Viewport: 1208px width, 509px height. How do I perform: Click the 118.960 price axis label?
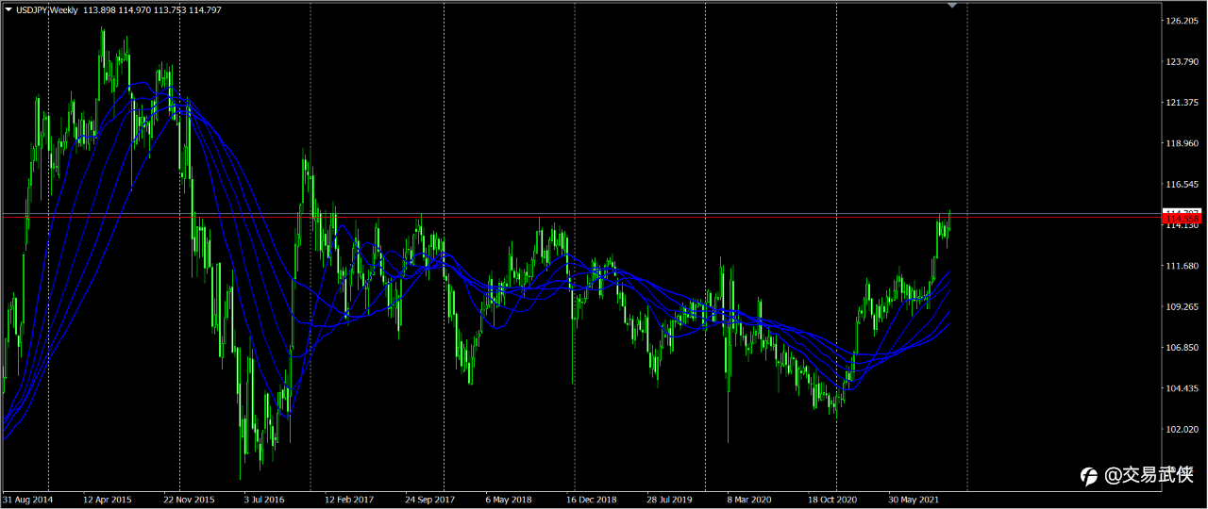pos(1183,144)
